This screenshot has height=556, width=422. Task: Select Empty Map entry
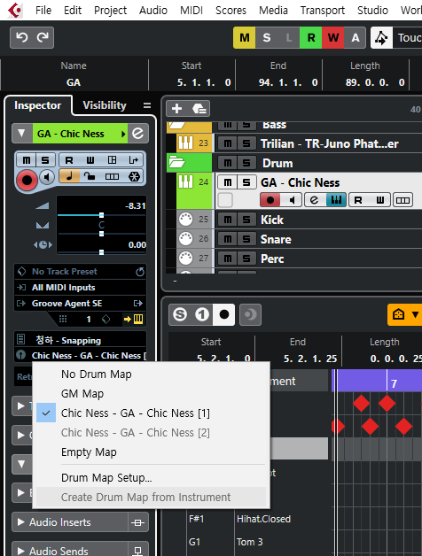tap(151, 452)
